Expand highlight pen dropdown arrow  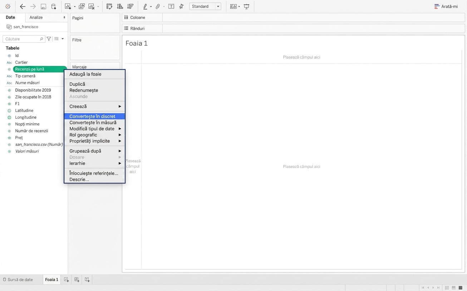151,7
